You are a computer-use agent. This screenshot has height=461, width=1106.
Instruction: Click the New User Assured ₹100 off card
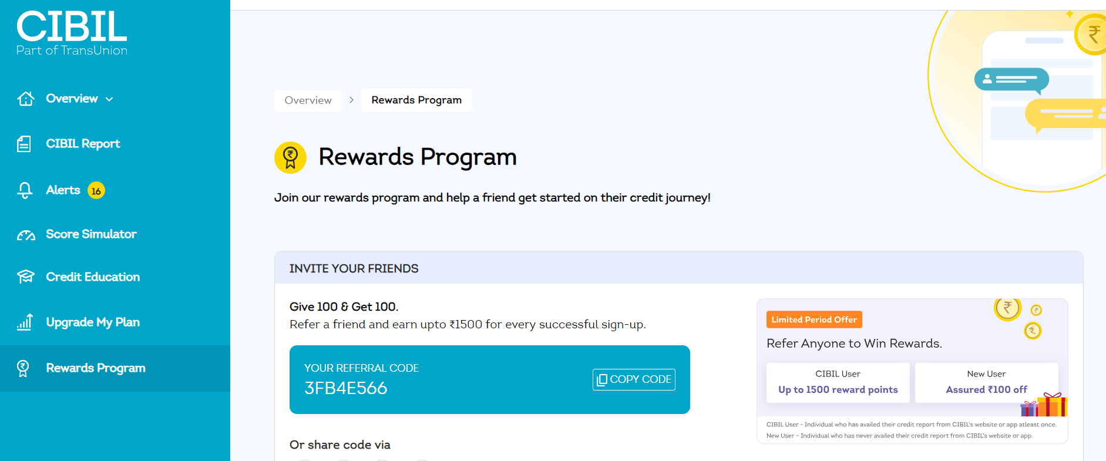click(986, 383)
